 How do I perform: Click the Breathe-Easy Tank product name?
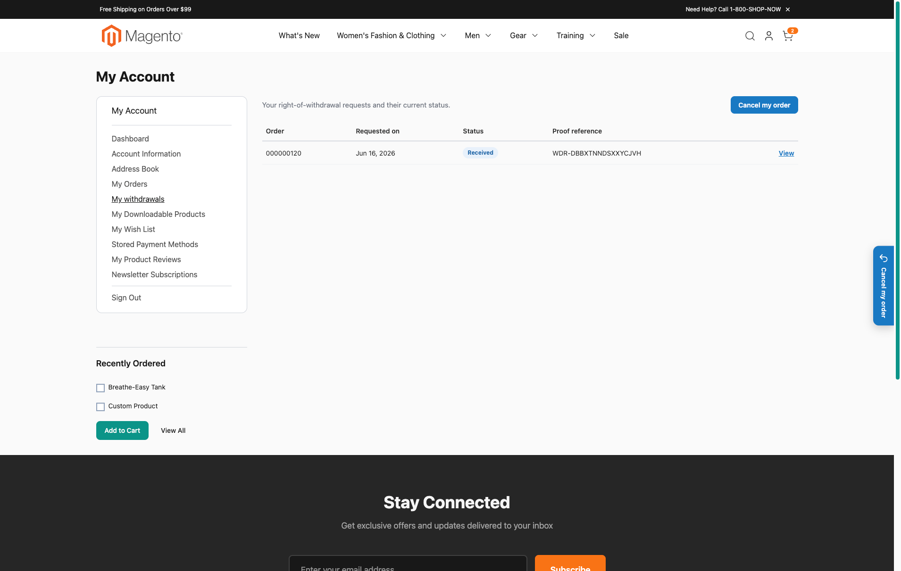pos(137,387)
